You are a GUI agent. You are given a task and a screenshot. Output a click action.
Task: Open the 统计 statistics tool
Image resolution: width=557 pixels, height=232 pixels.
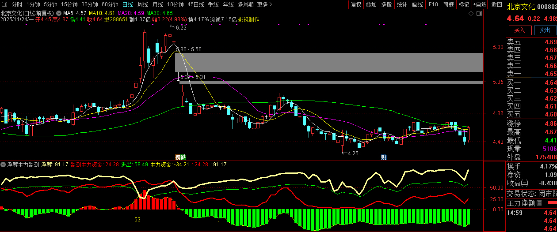(402, 4)
